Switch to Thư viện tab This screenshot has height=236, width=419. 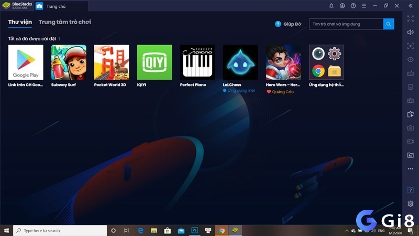[20, 22]
